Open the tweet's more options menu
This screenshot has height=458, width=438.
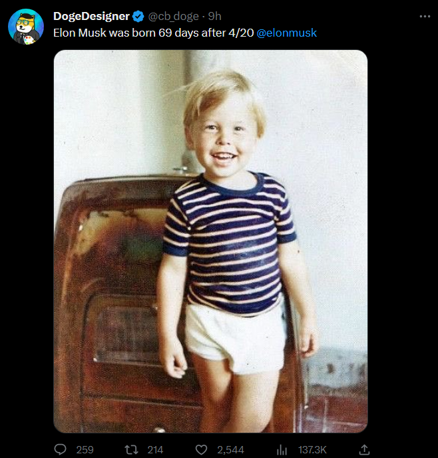coord(425,16)
